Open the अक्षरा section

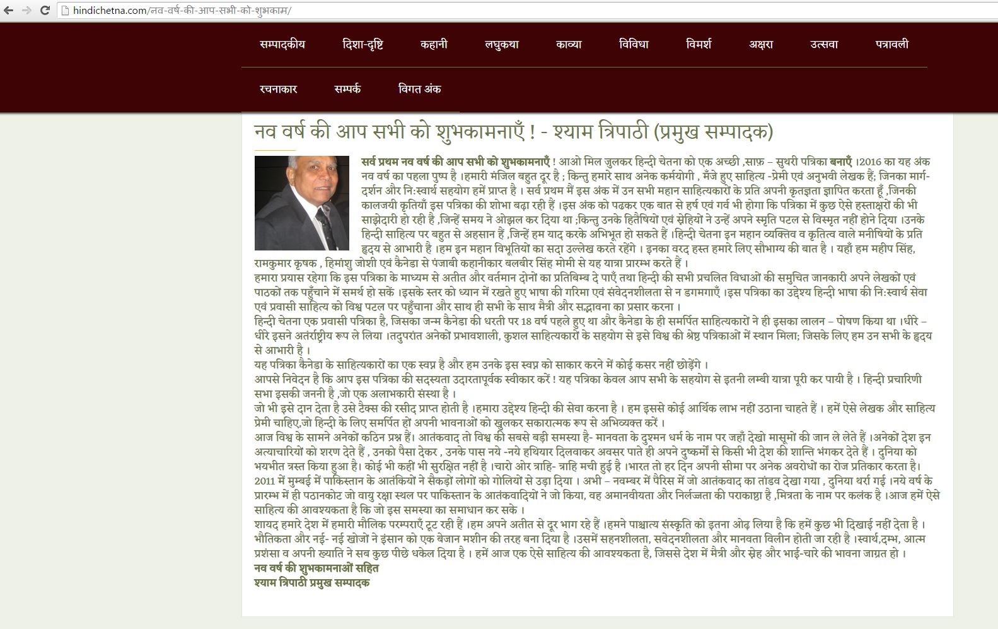[x=761, y=44]
